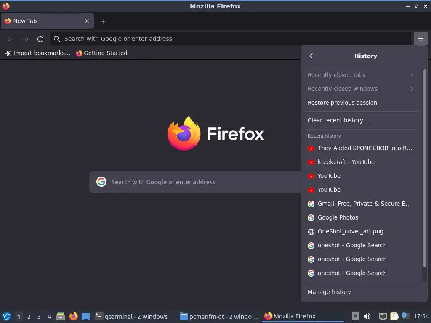Open Import bookmarks from bookmarks toolbar
The width and height of the screenshot is (431, 323).
coord(38,53)
